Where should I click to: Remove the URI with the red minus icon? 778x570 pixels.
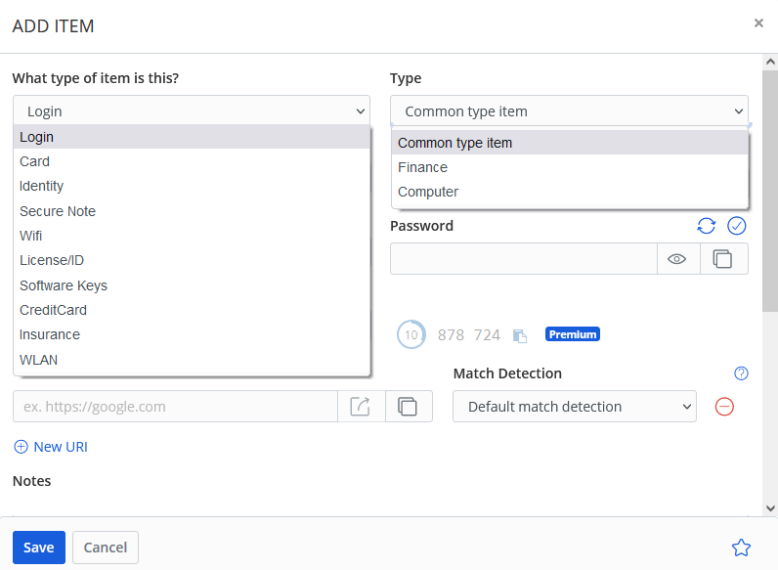click(724, 407)
